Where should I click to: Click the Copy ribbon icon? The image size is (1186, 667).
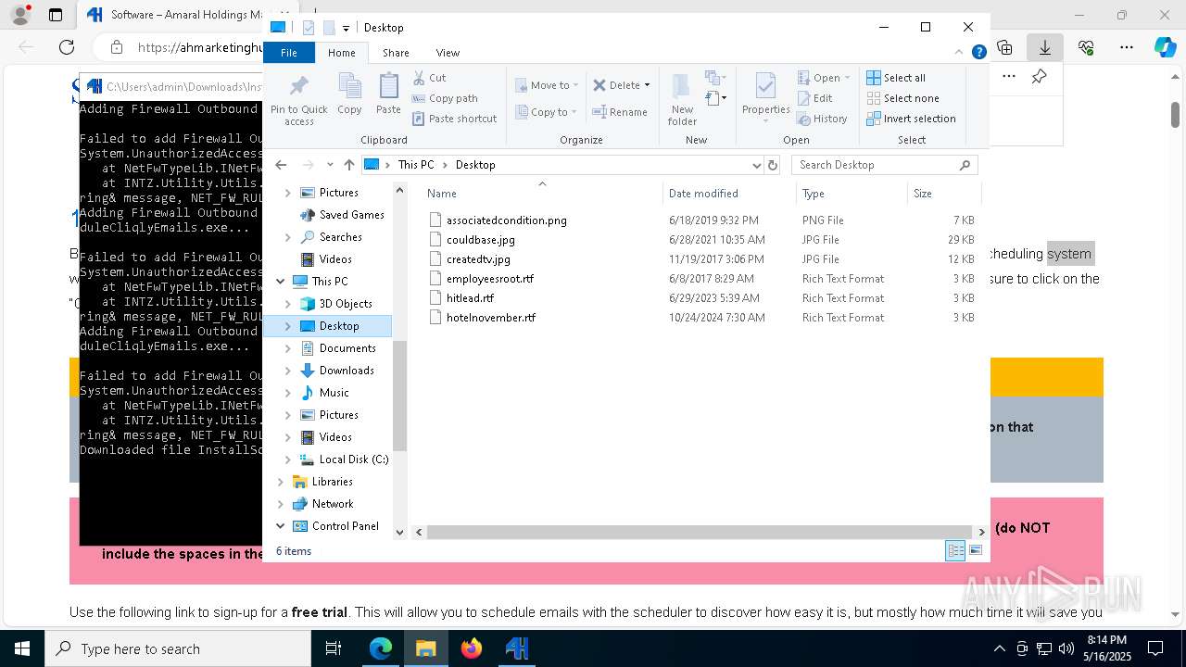tap(349, 94)
